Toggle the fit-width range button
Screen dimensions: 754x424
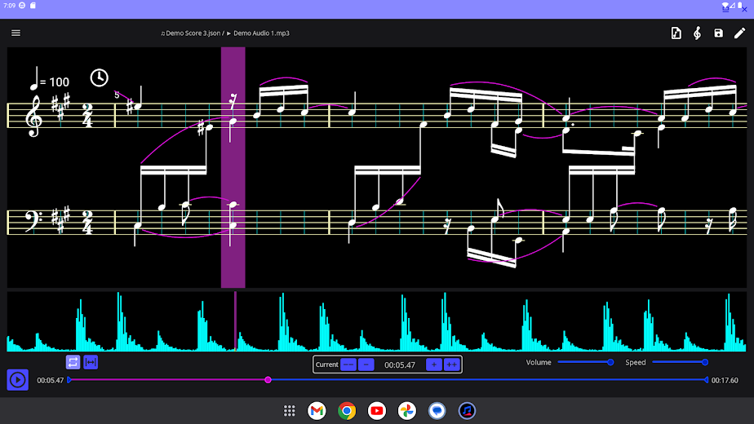91,362
